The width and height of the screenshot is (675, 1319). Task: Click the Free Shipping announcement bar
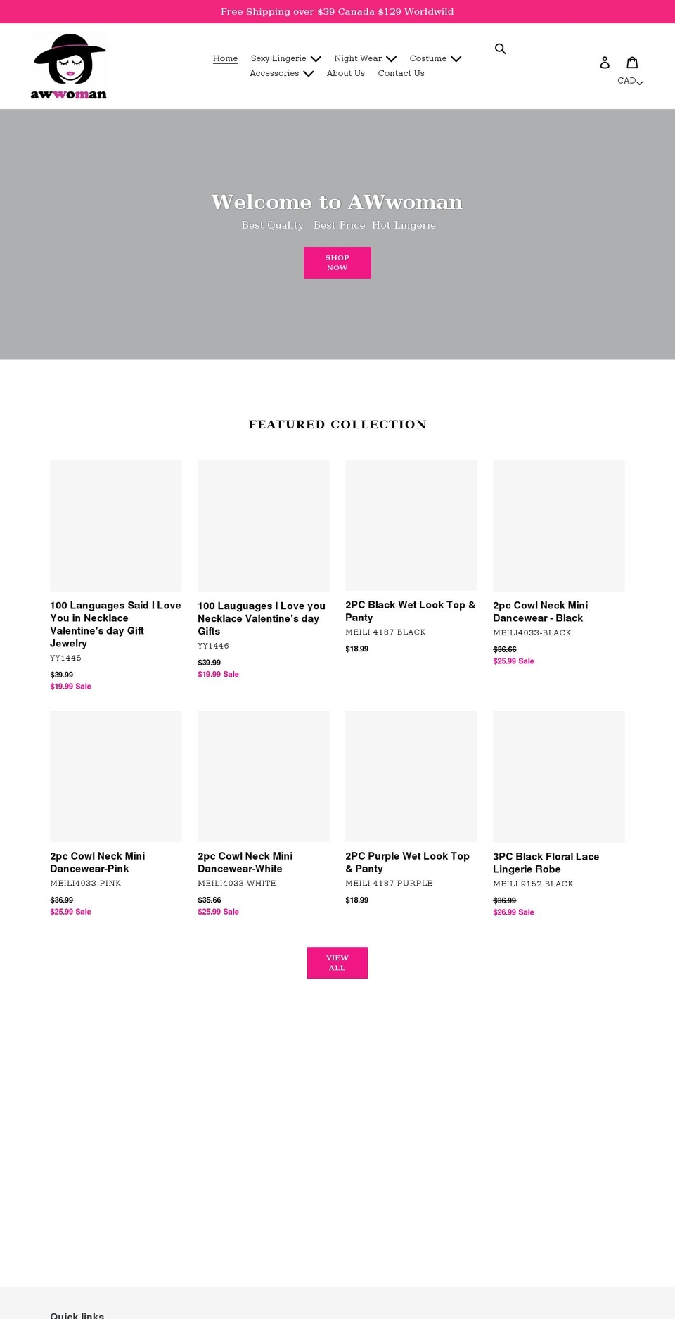point(337,11)
